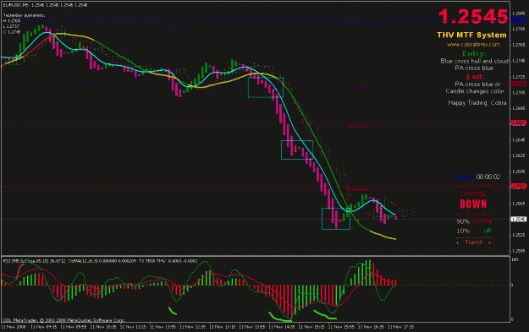Viewport: 529px width, 332px height.
Task: Select the orange Trend label
Action: pos(473,242)
